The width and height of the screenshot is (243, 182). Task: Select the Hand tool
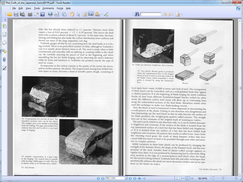pyautogui.click(x=71, y=14)
